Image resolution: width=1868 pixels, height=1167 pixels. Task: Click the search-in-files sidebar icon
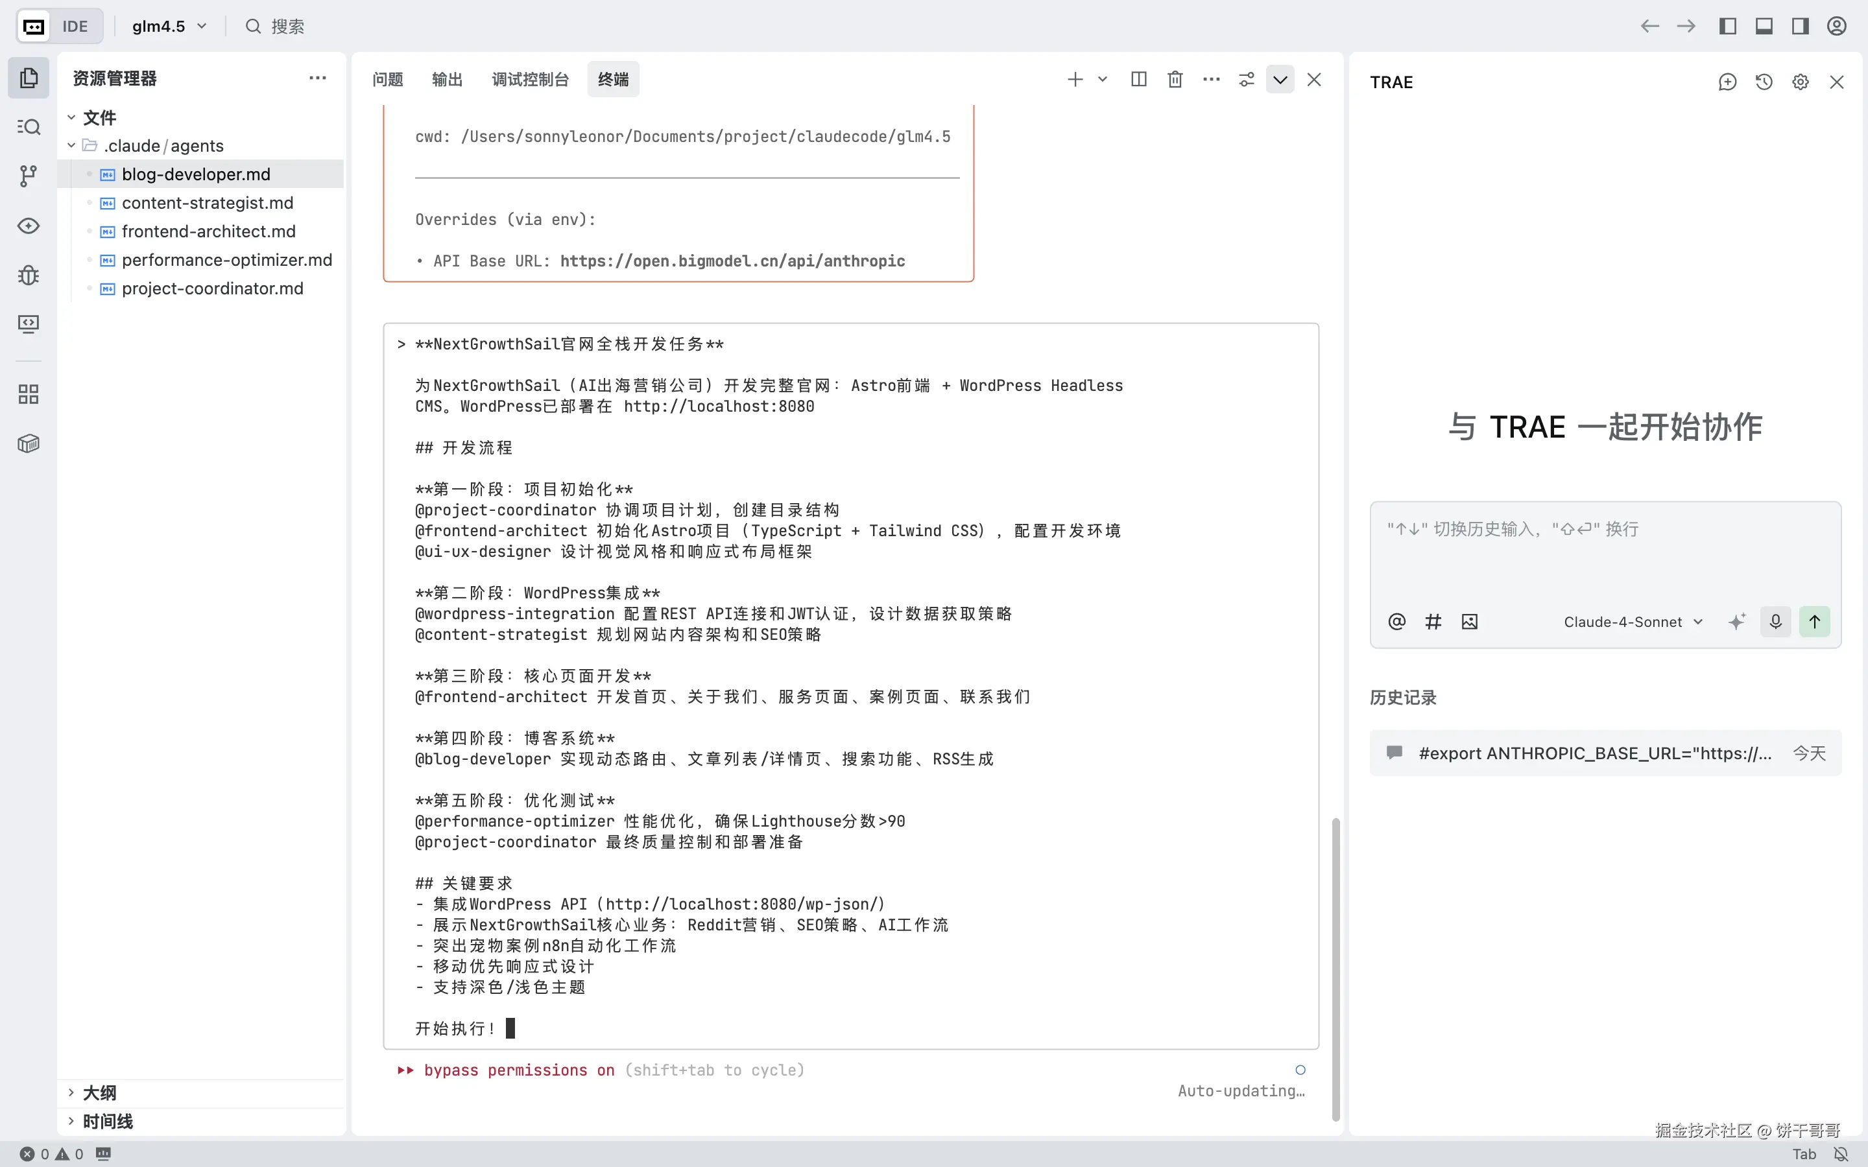29,126
